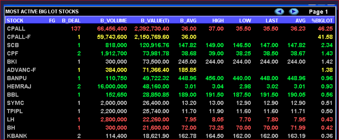The width and height of the screenshot is (339, 140).
Task: Click KBANK volume 114,400
Action: 117,136
